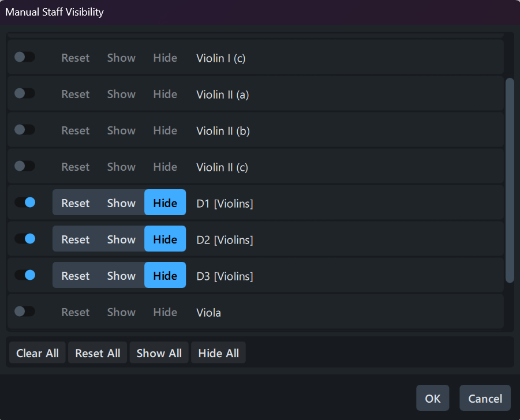
Task: Toggle off the D3 [Violins] switch
Action: click(25, 275)
